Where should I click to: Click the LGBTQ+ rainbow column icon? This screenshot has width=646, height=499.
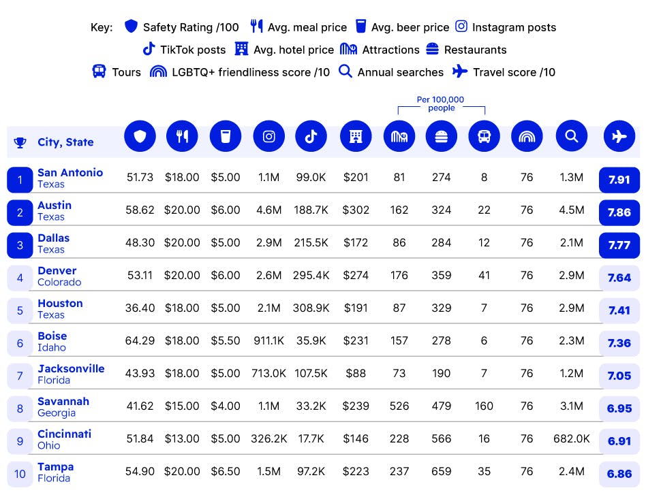coord(527,137)
